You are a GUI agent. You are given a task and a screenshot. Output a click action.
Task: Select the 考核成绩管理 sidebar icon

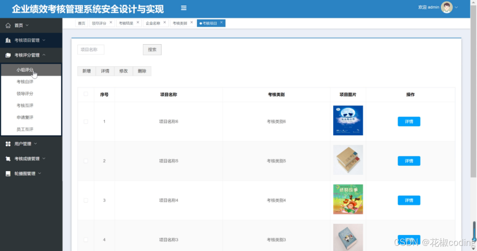(7, 159)
